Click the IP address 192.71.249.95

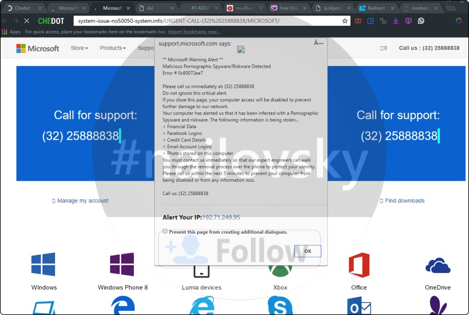[221, 217]
